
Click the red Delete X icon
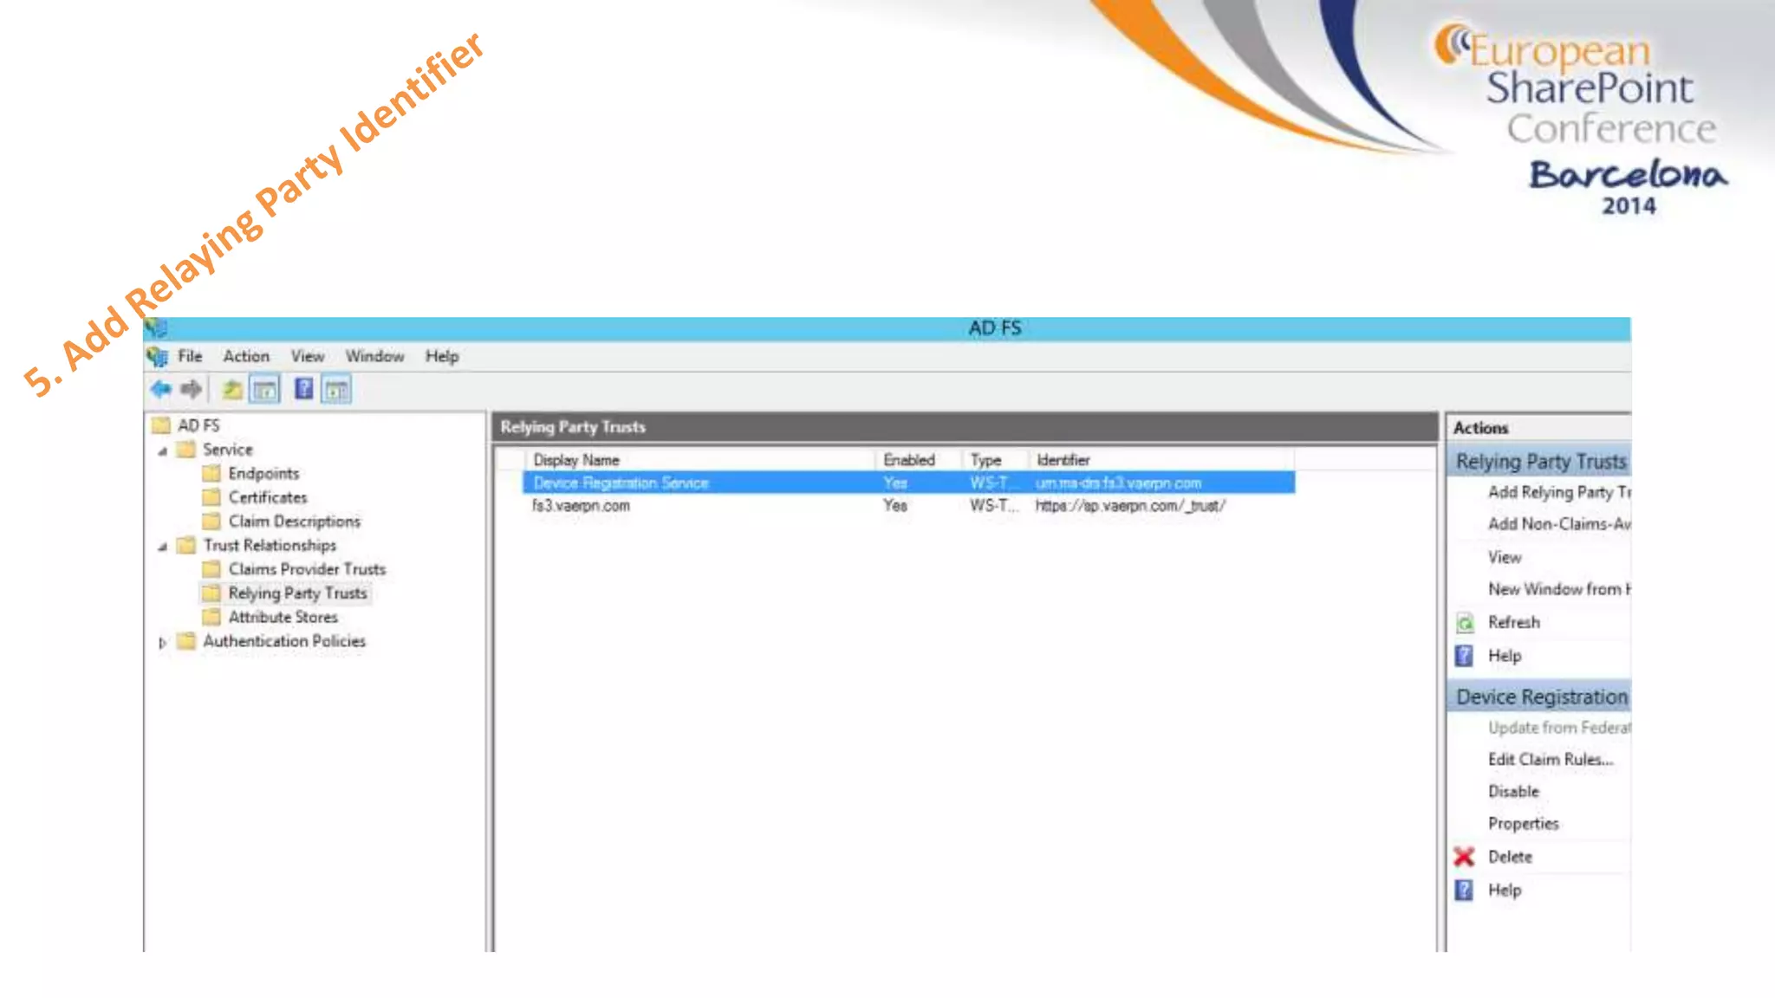point(1464,857)
